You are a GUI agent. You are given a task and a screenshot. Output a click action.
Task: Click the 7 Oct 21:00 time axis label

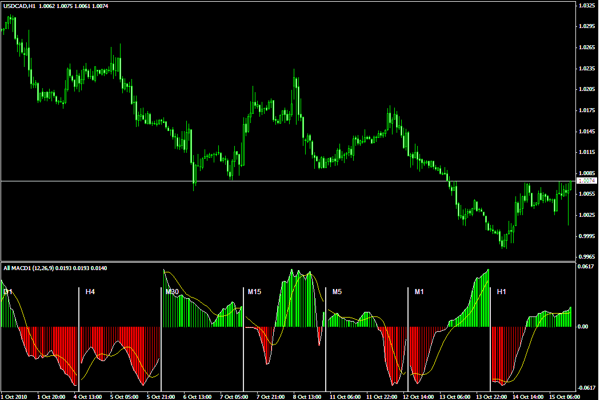(x=270, y=397)
